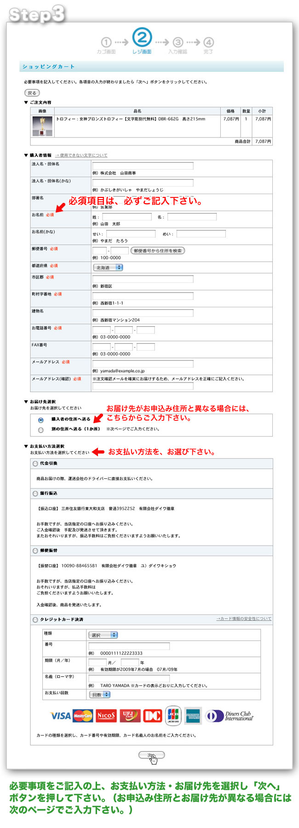Click the card 名義（ローマ字） field
The image size is (299, 828).
point(129,678)
